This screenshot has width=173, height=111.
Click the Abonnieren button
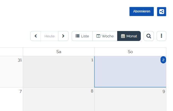point(142,11)
